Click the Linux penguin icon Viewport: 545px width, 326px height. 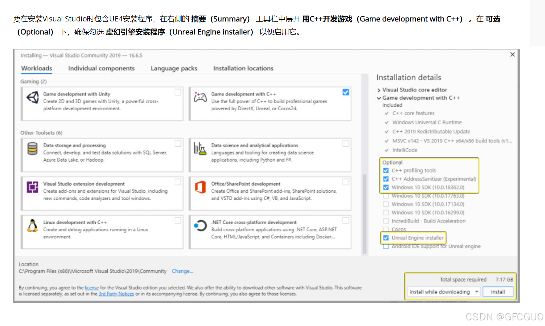(32, 226)
